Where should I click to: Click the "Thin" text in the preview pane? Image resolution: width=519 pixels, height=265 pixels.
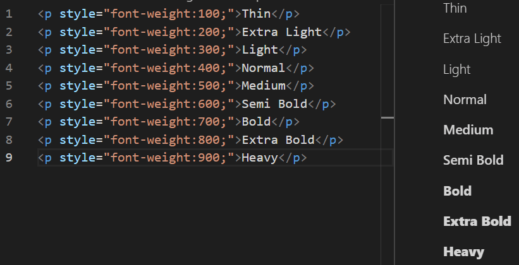(455, 8)
